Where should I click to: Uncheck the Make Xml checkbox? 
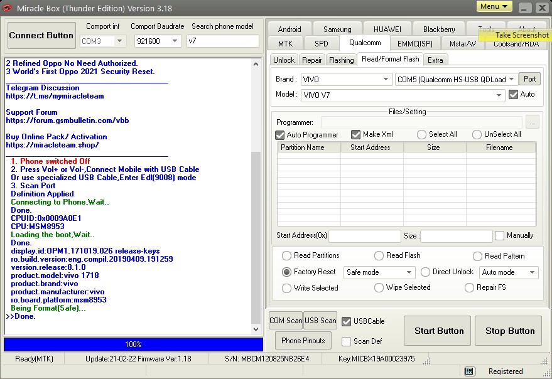(356, 135)
